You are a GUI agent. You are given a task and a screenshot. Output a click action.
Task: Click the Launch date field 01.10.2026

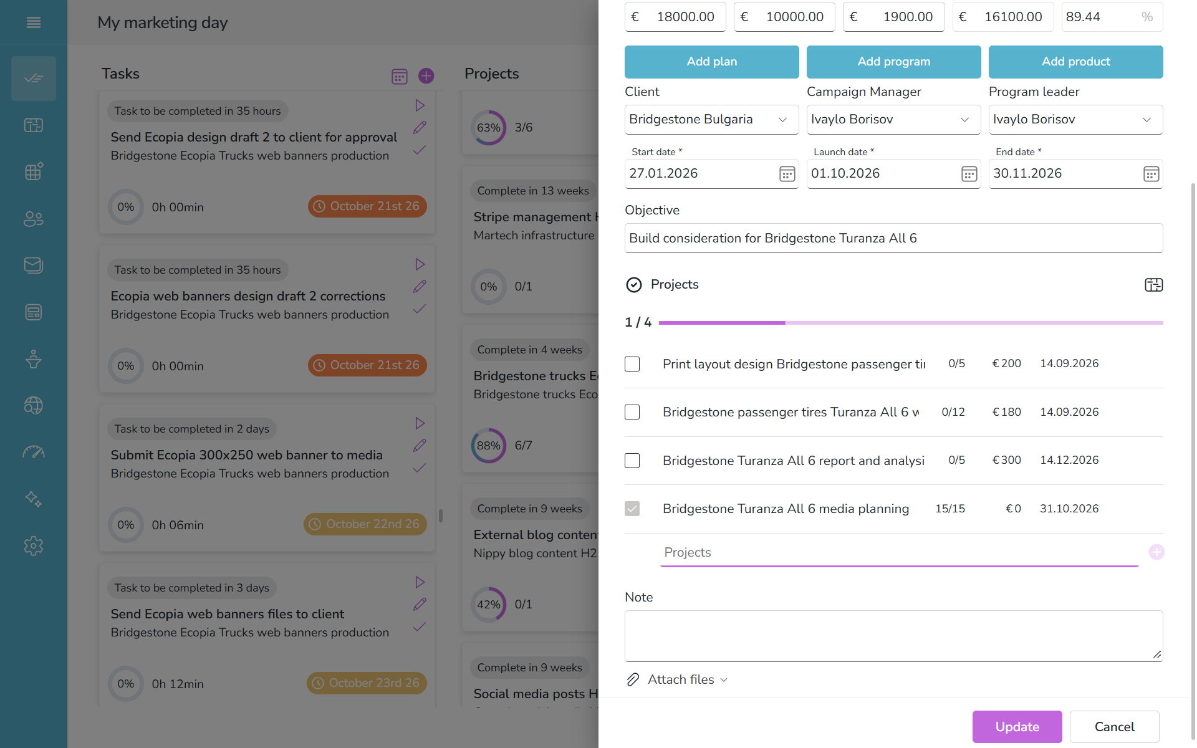click(x=893, y=174)
